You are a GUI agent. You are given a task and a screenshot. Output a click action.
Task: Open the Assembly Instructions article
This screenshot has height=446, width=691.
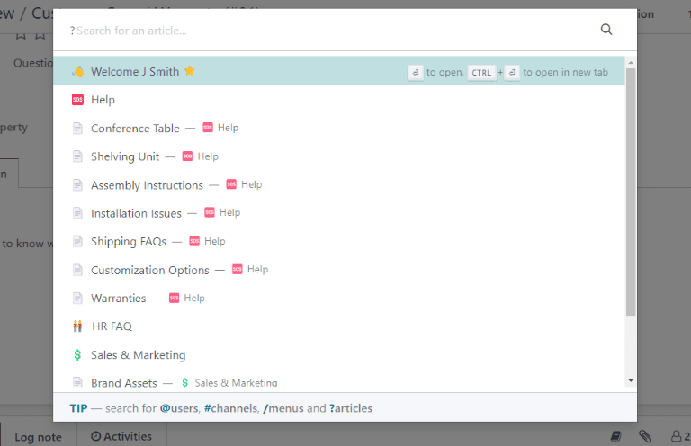tap(147, 185)
